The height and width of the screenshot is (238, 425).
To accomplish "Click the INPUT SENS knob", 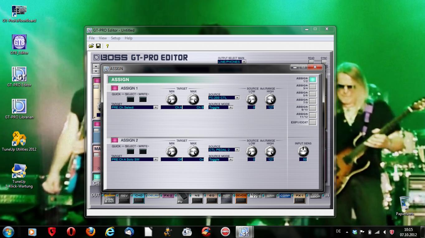I will tap(303, 151).
